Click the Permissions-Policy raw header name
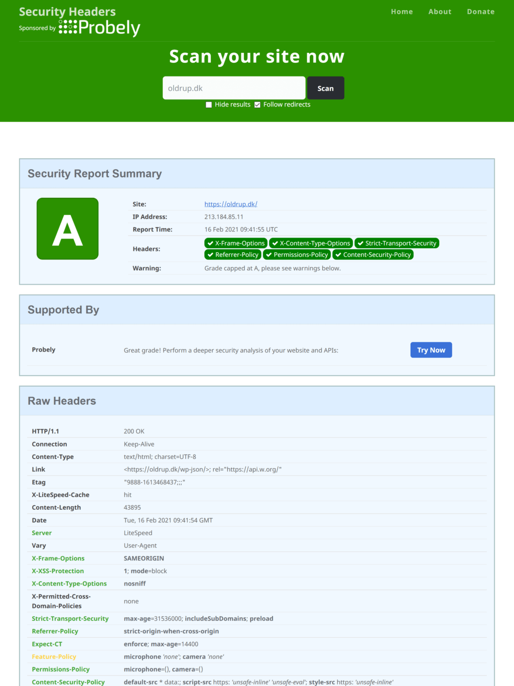The width and height of the screenshot is (514, 686). click(61, 669)
